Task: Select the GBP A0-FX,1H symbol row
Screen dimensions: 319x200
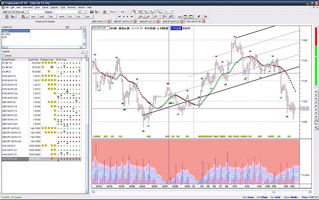Action: [x=41, y=119]
